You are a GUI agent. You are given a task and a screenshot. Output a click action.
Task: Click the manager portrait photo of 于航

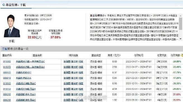pos(12,26)
